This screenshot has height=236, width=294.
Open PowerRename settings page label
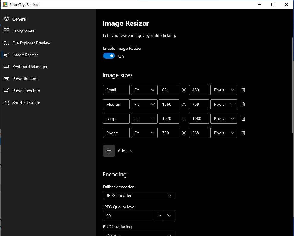coord(26,79)
